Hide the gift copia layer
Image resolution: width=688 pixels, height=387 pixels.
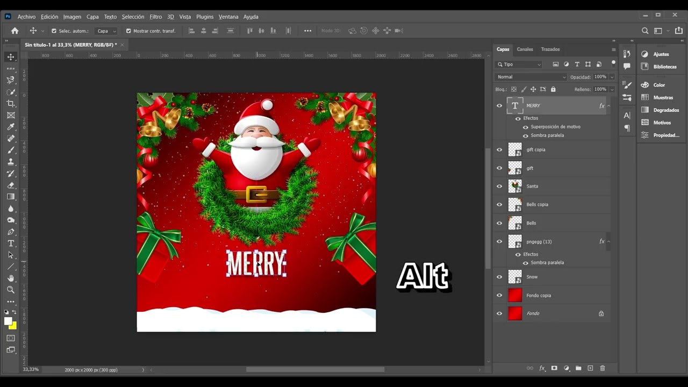[x=499, y=150]
